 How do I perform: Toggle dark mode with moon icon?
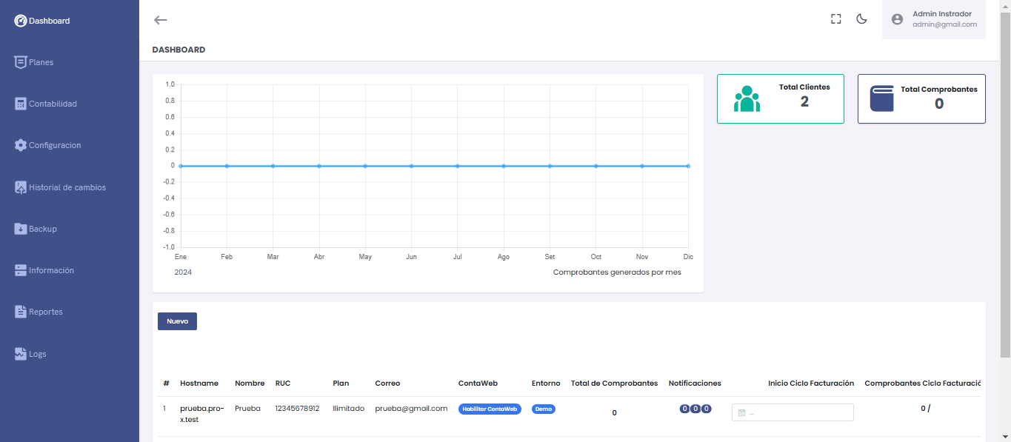pos(861,19)
